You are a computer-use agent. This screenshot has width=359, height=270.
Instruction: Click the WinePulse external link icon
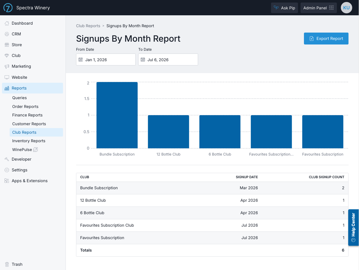pyautogui.click(x=35, y=150)
